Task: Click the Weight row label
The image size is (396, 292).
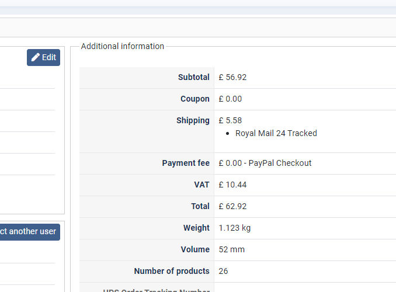Action: [196, 228]
